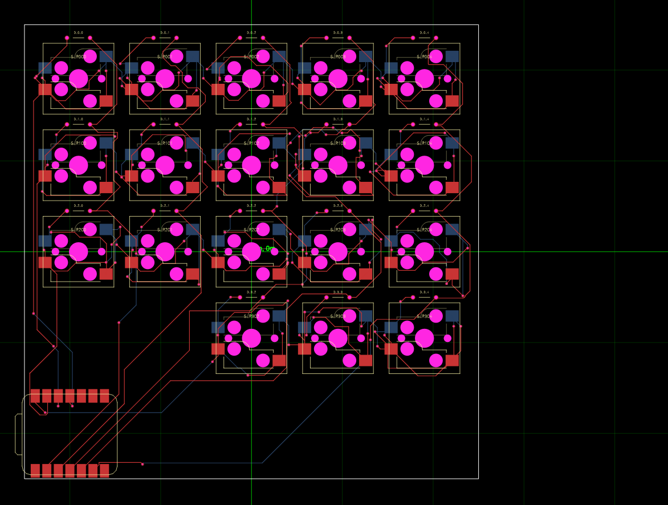Select the S_R2C0 switch label

click(79, 230)
